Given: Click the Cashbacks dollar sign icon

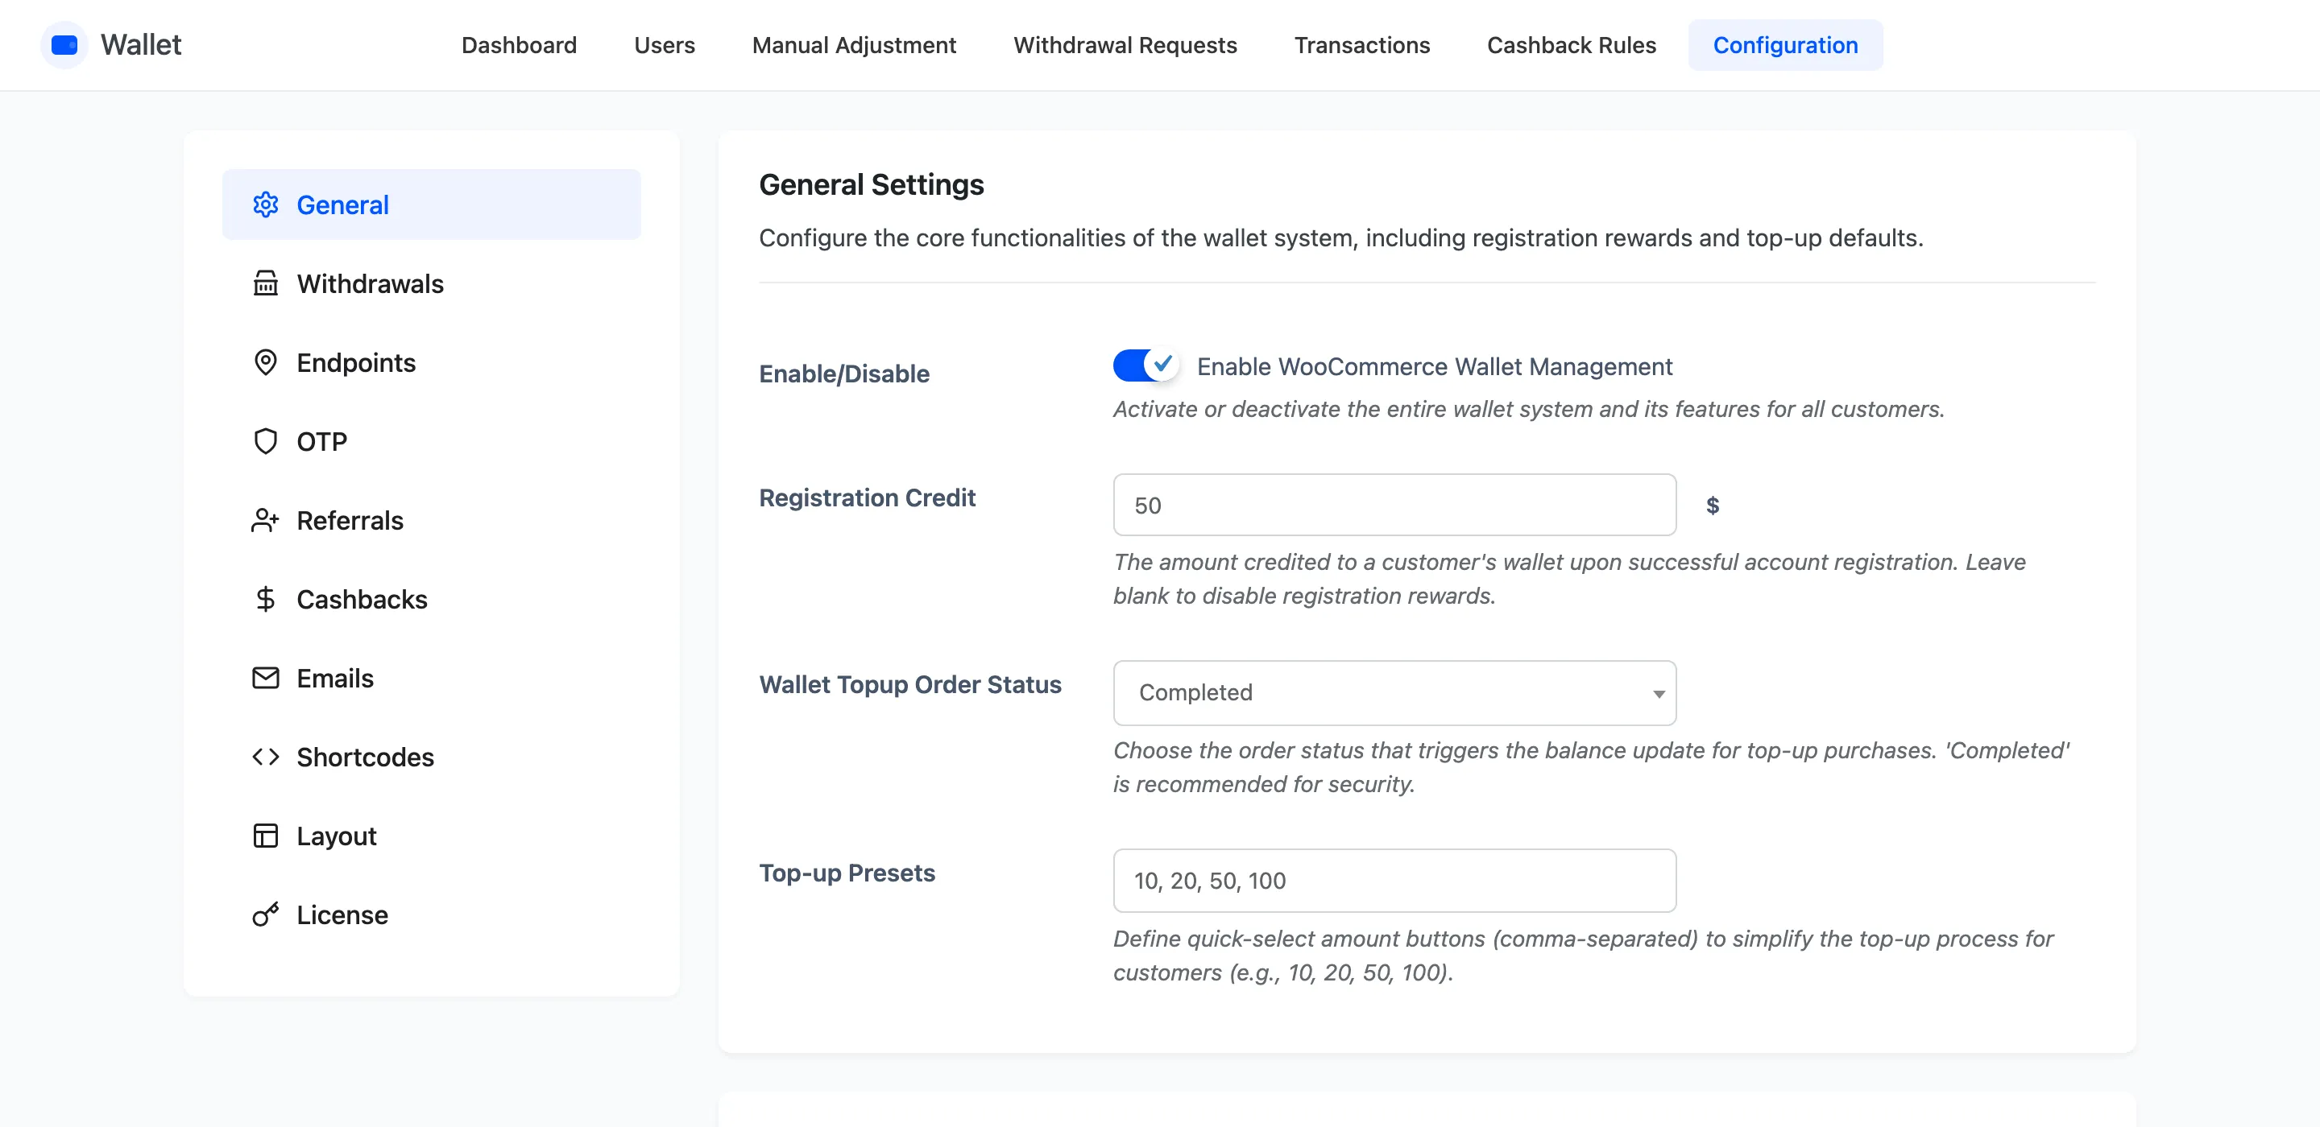Looking at the screenshot, I should [x=265, y=599].
